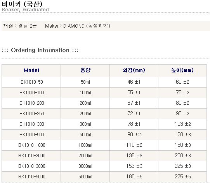
Task: Click the Beaker, Graduated subtitle
Action: [x=25, y=10]
